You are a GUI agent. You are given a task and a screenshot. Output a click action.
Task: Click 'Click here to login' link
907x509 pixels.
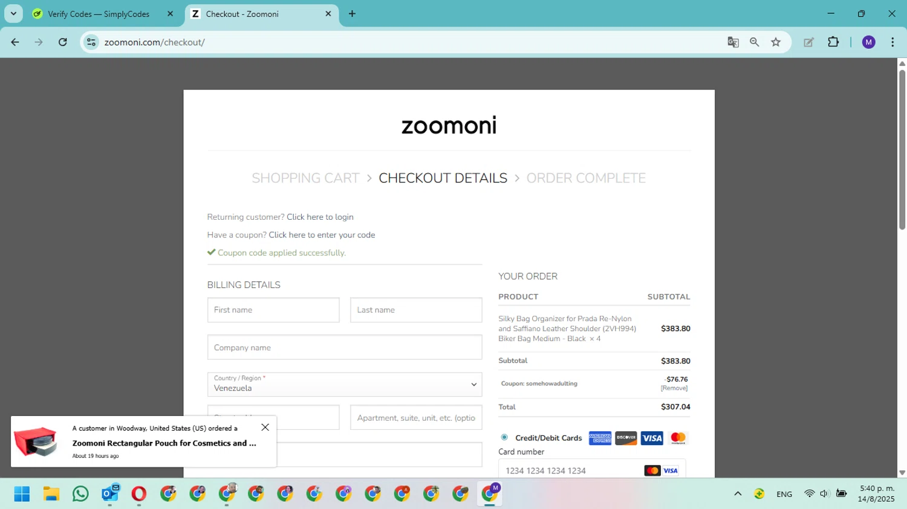320,217
